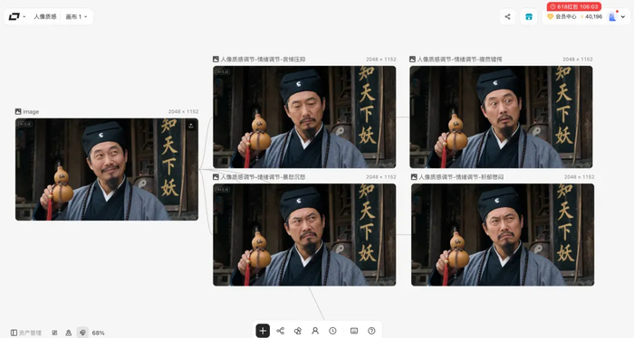The height and width of the screenshot is (338, 634).
Task: Click AI生成 badge on 哀悼压抑 image
Action: point(223,71)
